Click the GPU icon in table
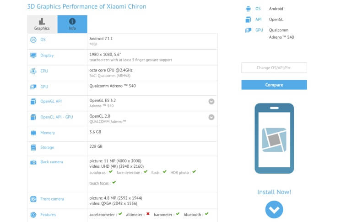Screen dimensions: 357x222 coord(33,87)
